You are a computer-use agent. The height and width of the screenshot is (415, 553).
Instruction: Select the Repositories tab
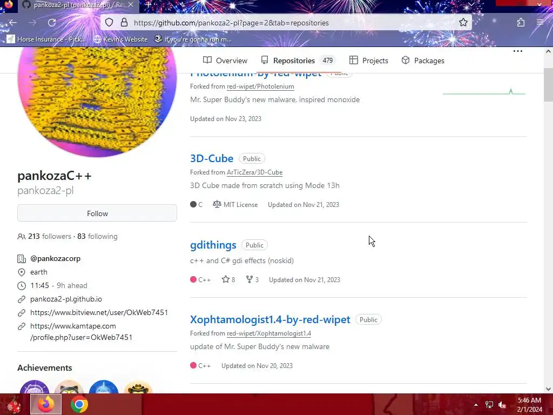298,61
